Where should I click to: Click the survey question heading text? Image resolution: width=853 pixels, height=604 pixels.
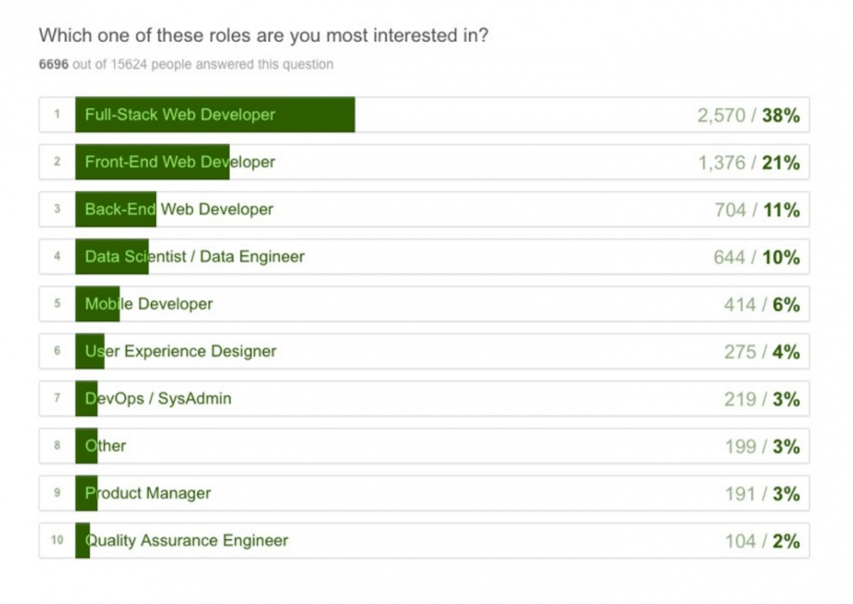pos(263,35)
